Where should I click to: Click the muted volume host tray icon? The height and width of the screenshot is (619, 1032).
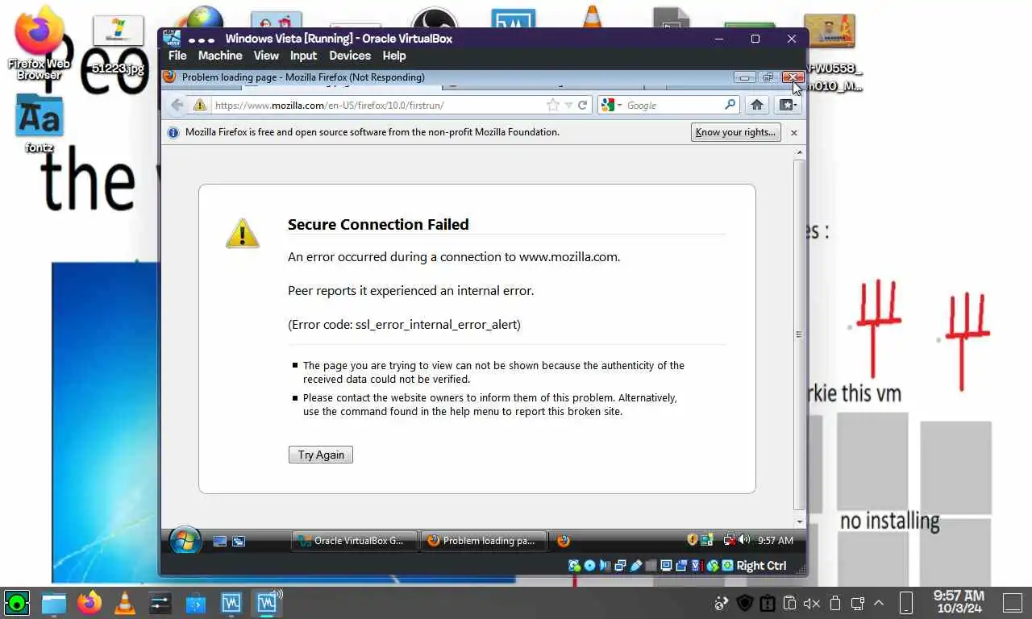(x=812, y=604)
